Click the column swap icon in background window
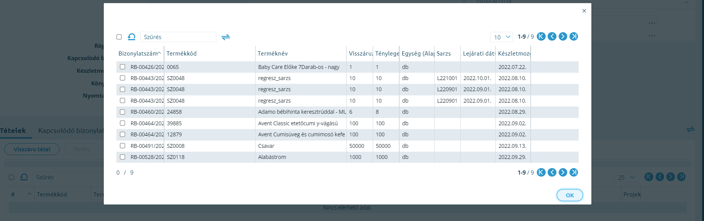The image size is (704, 221). tap(691, 129)
